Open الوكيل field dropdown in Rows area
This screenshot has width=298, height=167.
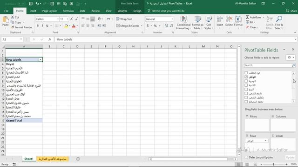click(265, 141)
